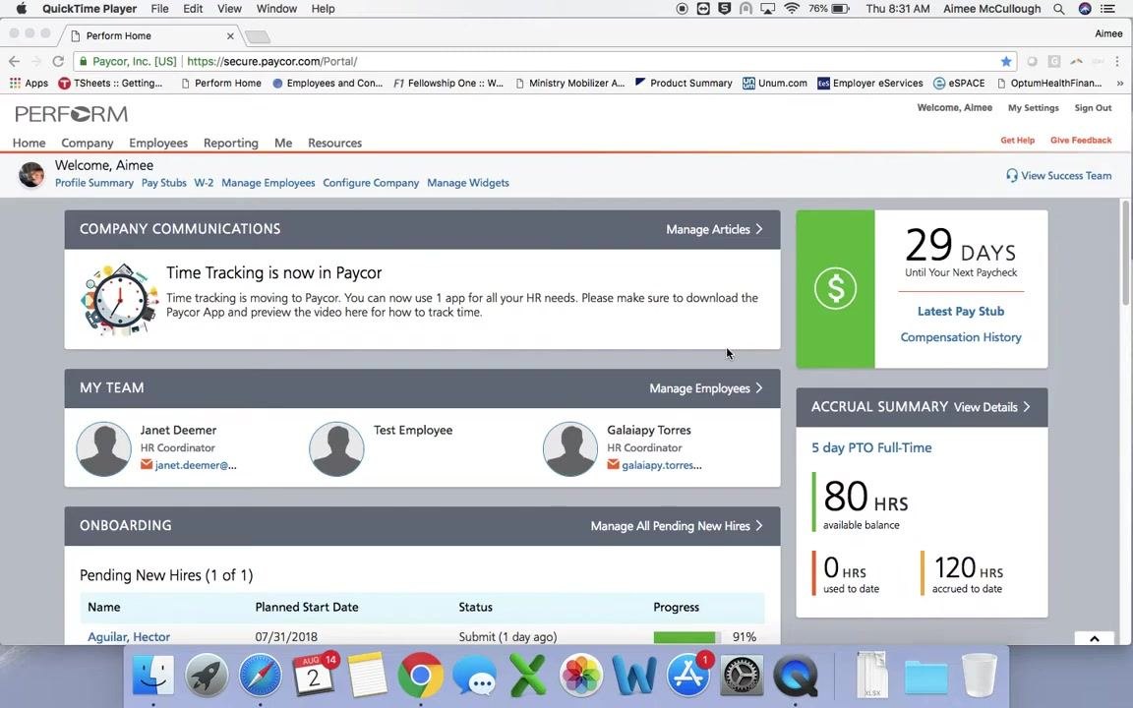Open Safari from the dock
The height and width of the screenshot is (708, 1133).
[x=260, y=676]
